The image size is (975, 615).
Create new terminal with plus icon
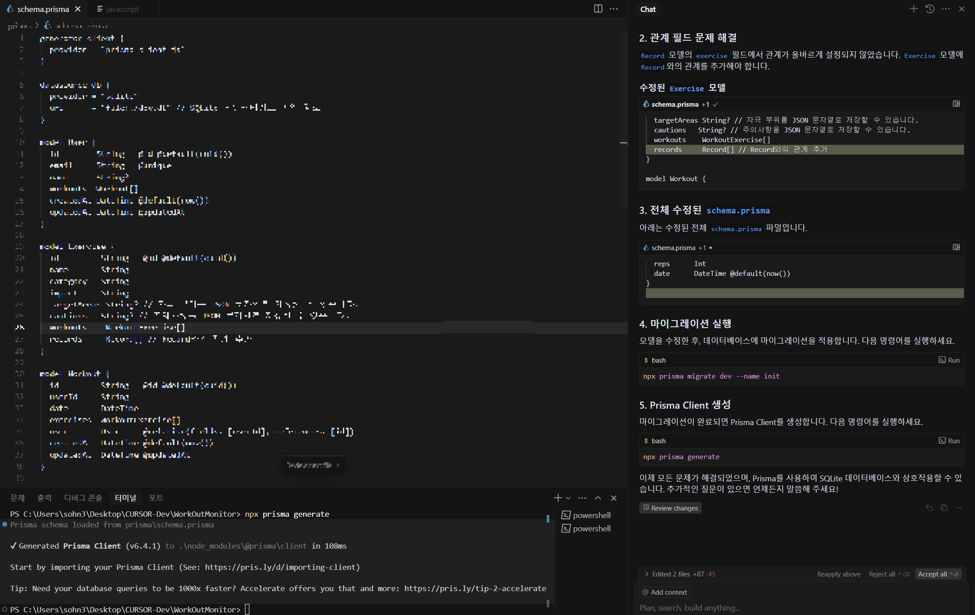(x=558, y=498)
